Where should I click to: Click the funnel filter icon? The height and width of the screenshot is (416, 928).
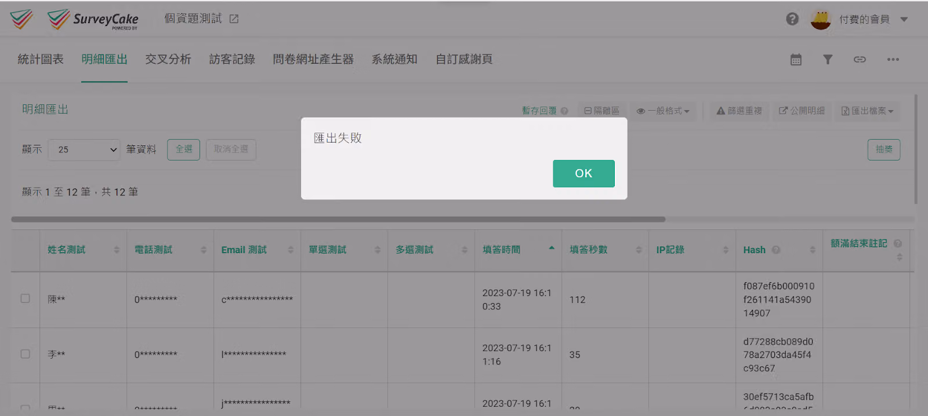tap(828, 59)
